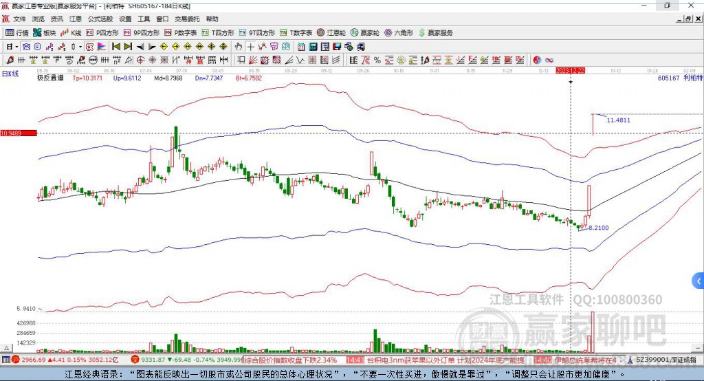Screen dimensions: 704x381
Task: Open the 9T四方形 tool
Action: 257,33
